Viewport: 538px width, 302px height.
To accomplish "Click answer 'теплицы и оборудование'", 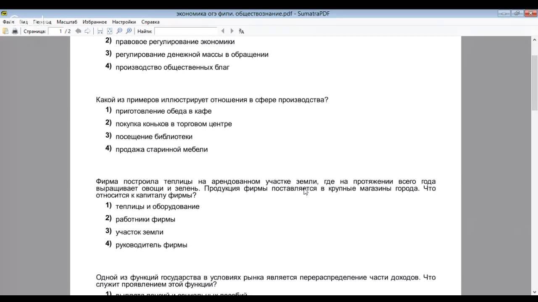I will pos(157,206).
